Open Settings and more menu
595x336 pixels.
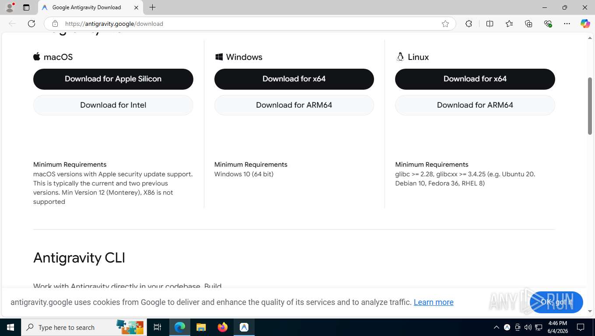(567, 24)
